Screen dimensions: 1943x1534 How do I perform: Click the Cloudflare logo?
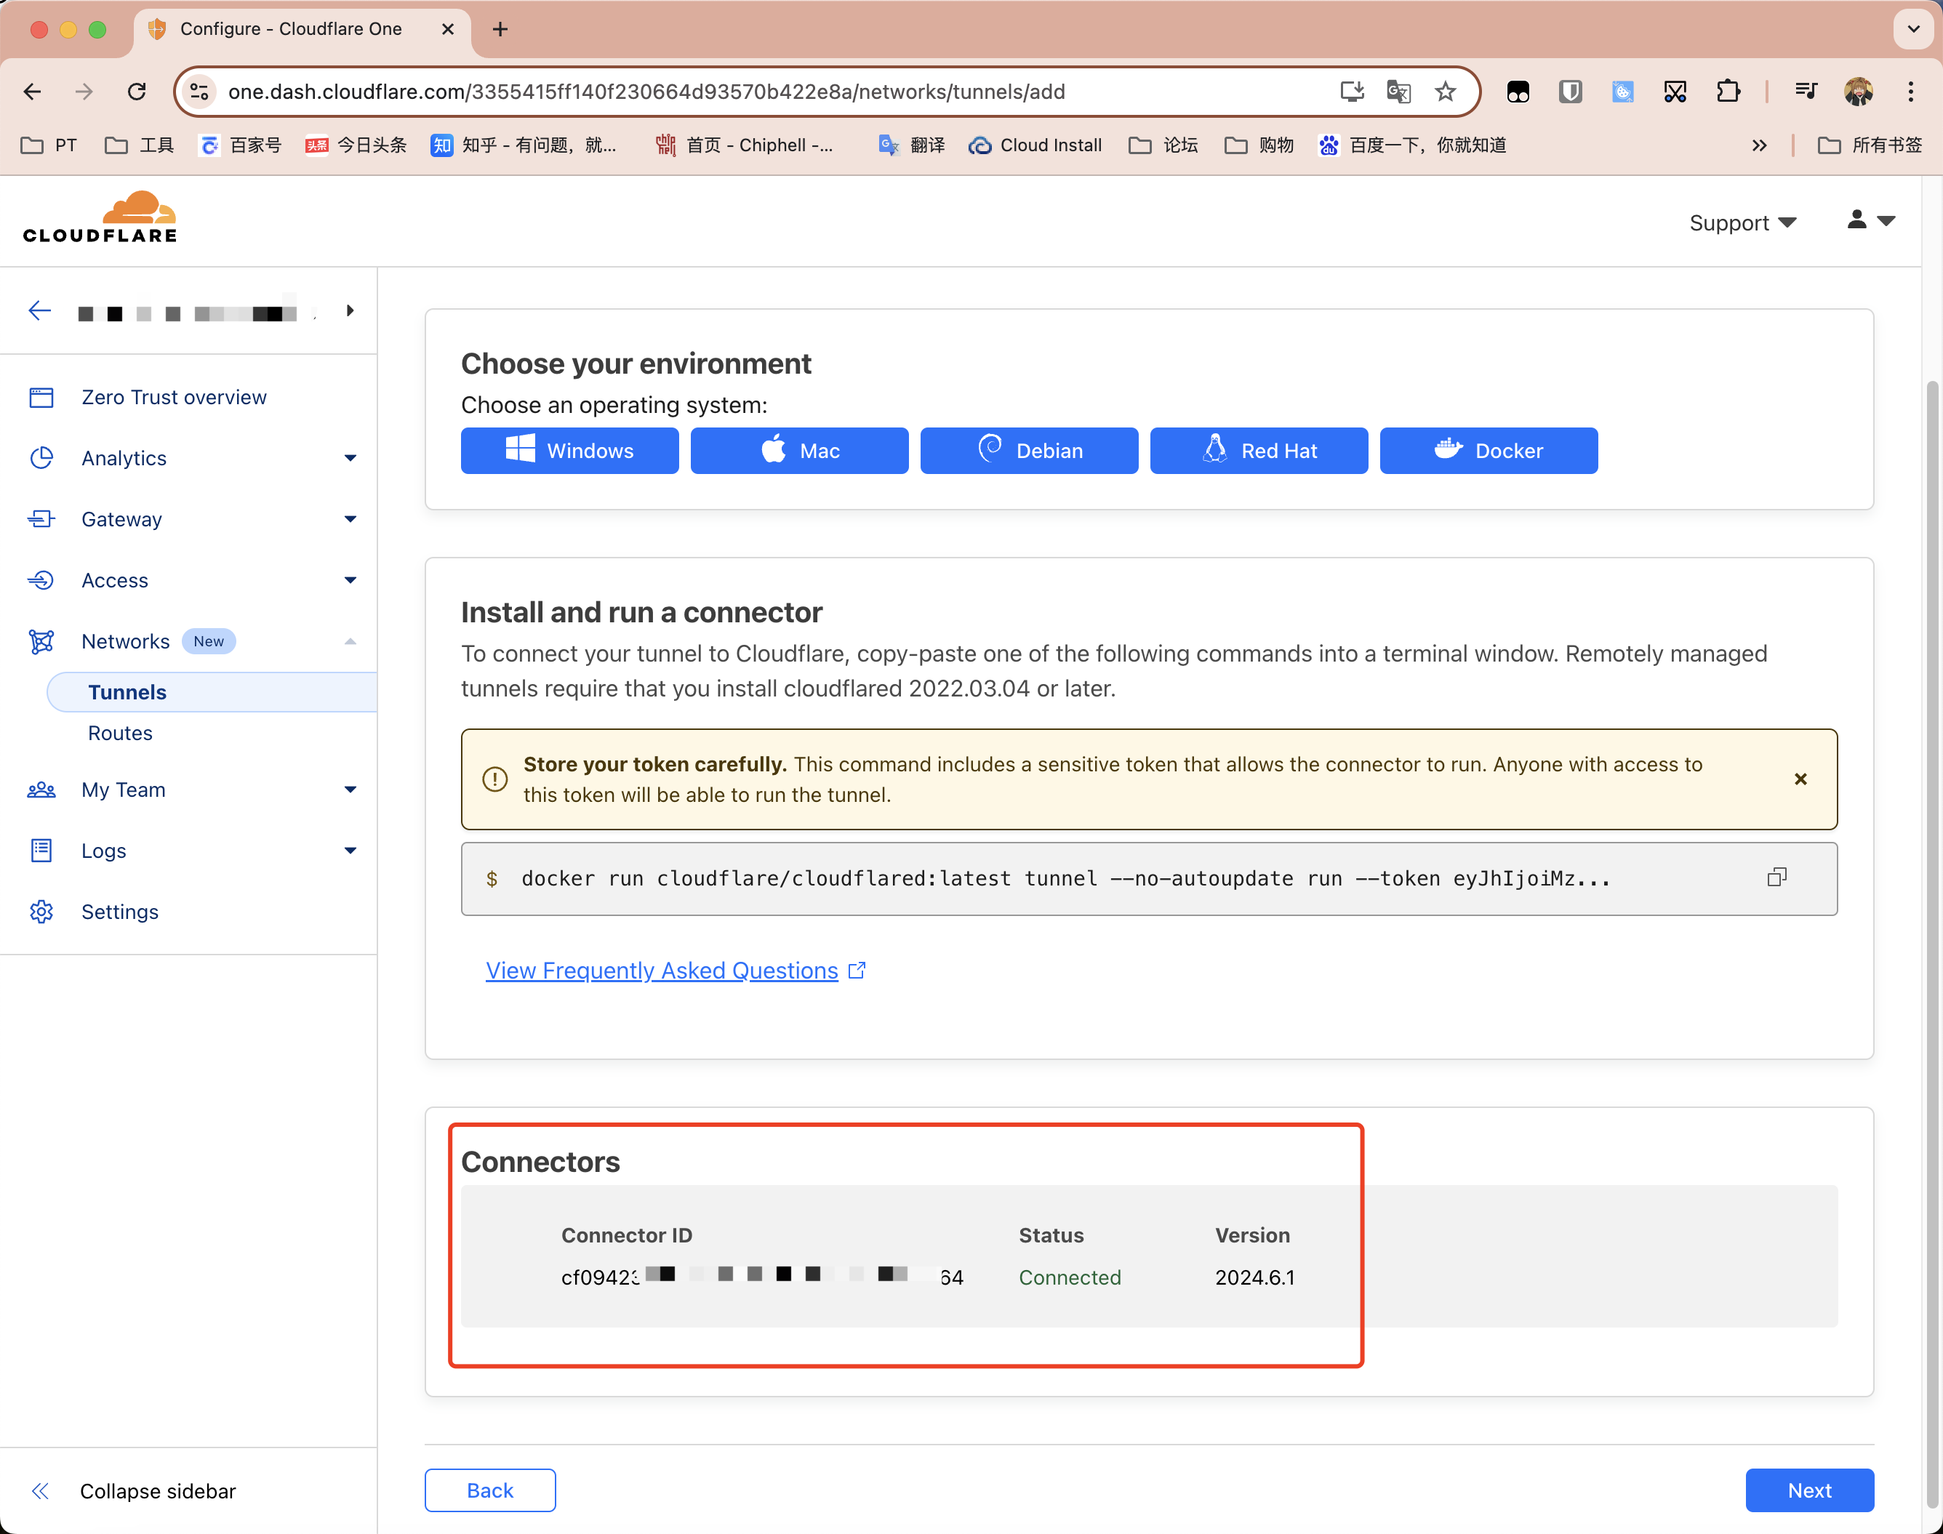[100, 217]
